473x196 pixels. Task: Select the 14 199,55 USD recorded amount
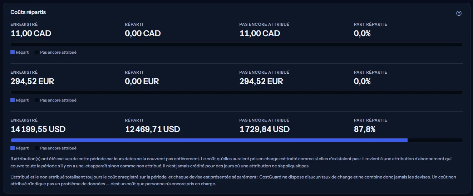38,129
